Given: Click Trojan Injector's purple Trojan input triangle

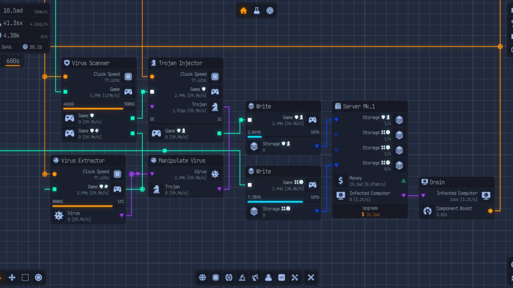Looking at the screenshot, I should pyautogui.click(x=152, y=107).
